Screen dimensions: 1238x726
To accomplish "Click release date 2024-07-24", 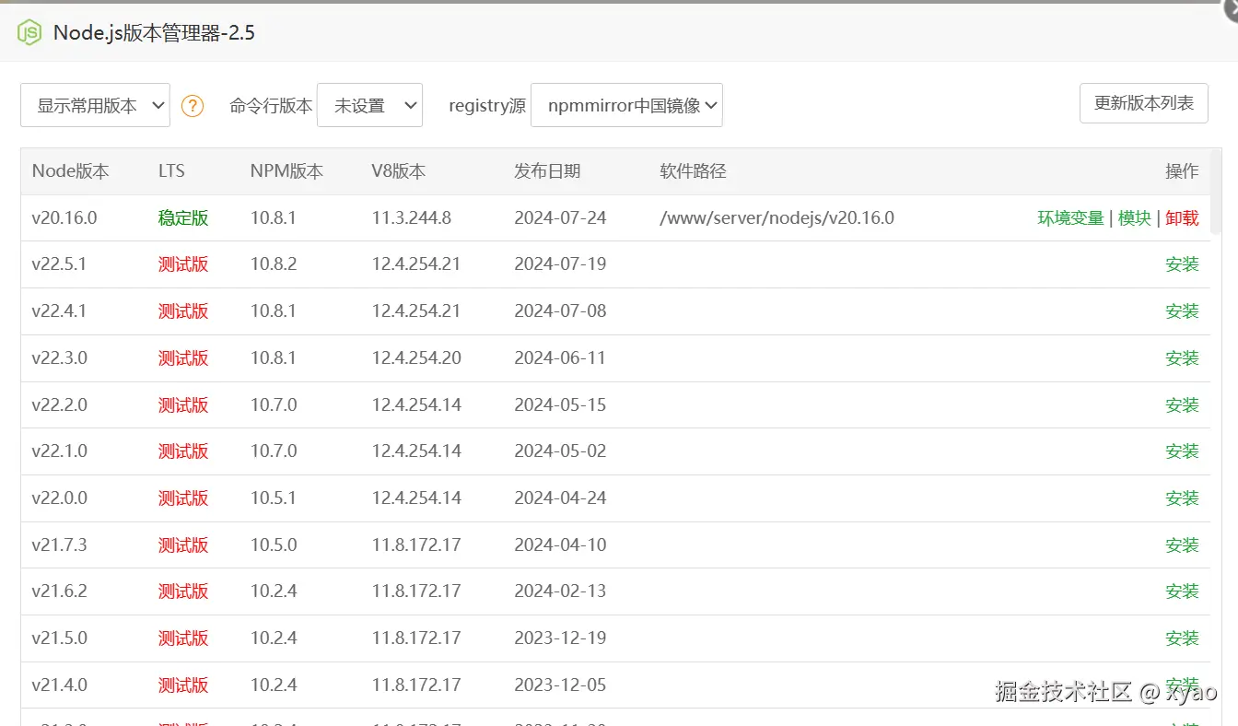I will click(x=560, y=218).
